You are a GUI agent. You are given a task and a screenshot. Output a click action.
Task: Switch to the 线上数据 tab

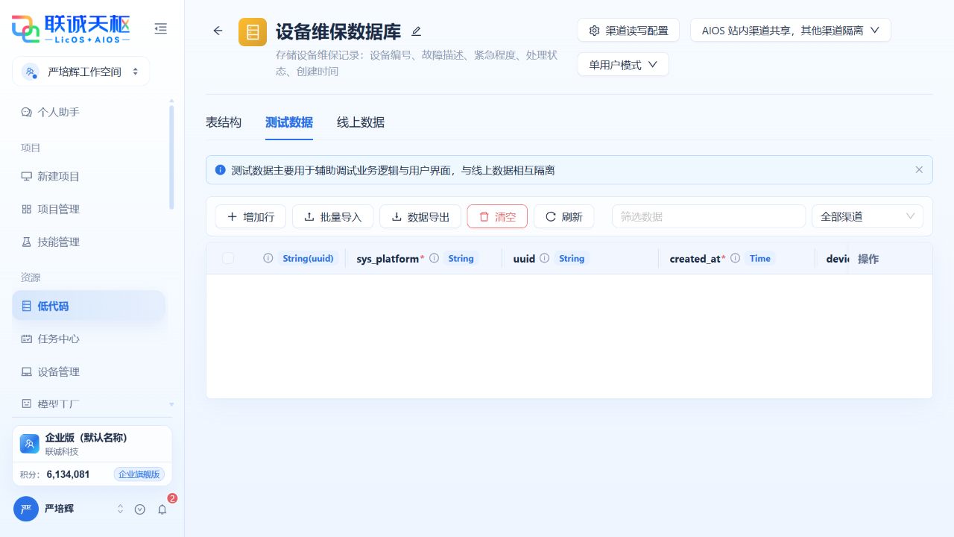pos(361,122)
